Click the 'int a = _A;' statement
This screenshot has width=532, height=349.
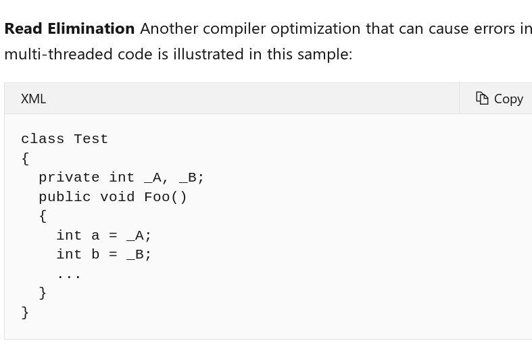click(103, 236)
